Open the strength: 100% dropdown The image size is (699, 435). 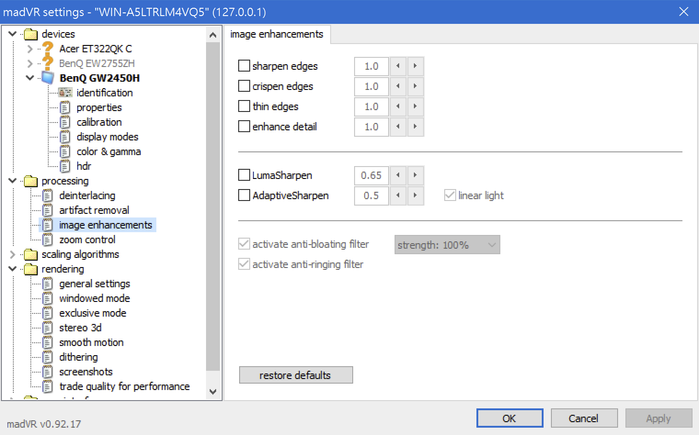[447, 245]
